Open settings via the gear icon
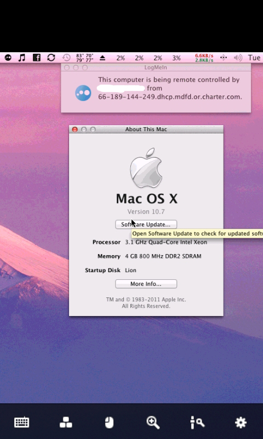Viewport: 263px width, 439px height. pos(241,422)
